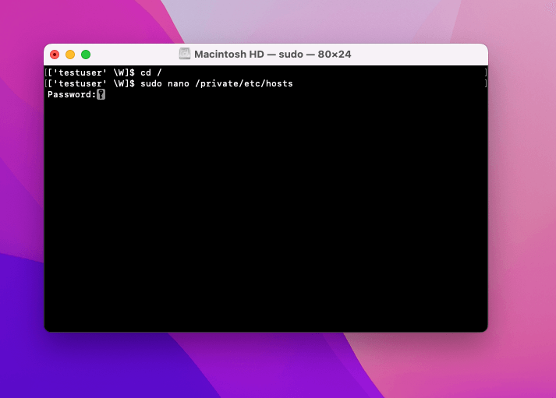Minimize the Terminal using yellow button
This screenshot has width=556, height=398.
[x=70, y=55]
